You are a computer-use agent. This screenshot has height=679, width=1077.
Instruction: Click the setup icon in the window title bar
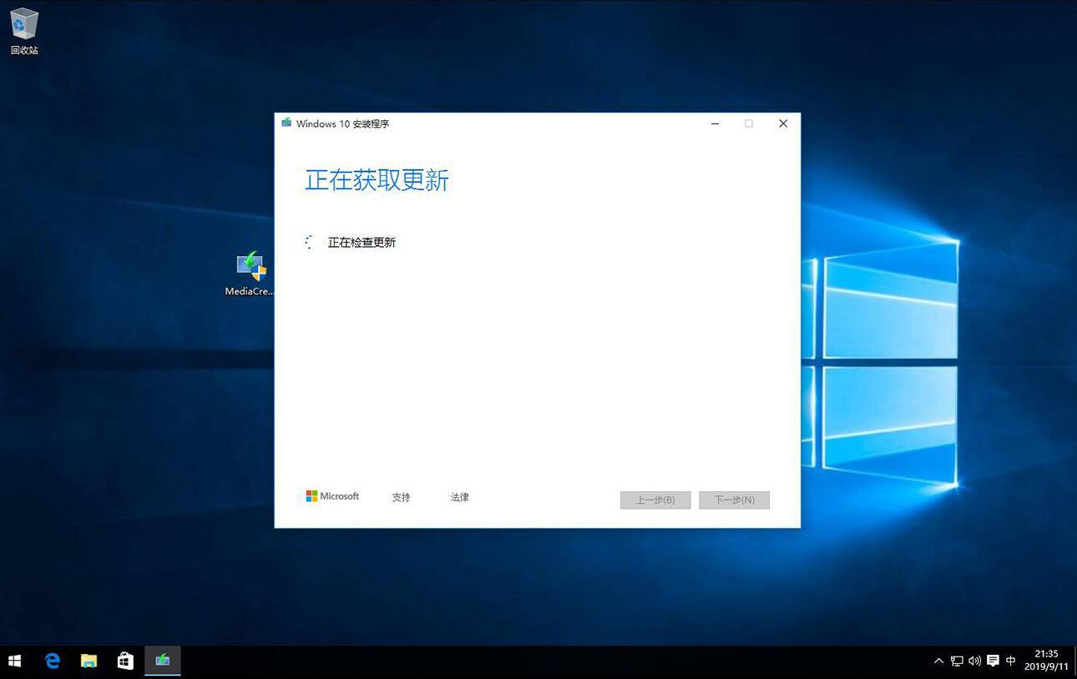coord(286,123)
